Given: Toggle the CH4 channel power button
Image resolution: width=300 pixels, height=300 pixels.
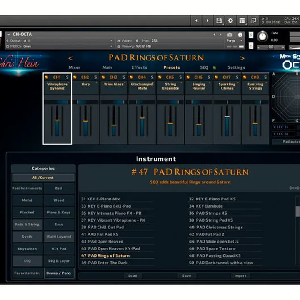Looking at the screenshot, I should [x=131, y=77].
